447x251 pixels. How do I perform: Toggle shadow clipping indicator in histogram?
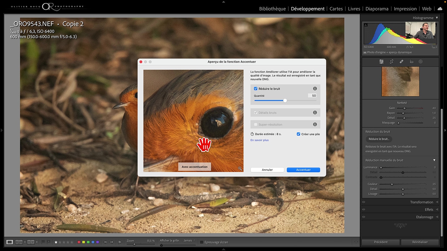366,25
